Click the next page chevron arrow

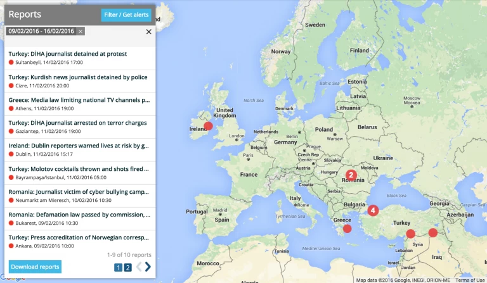coord(148,267)
